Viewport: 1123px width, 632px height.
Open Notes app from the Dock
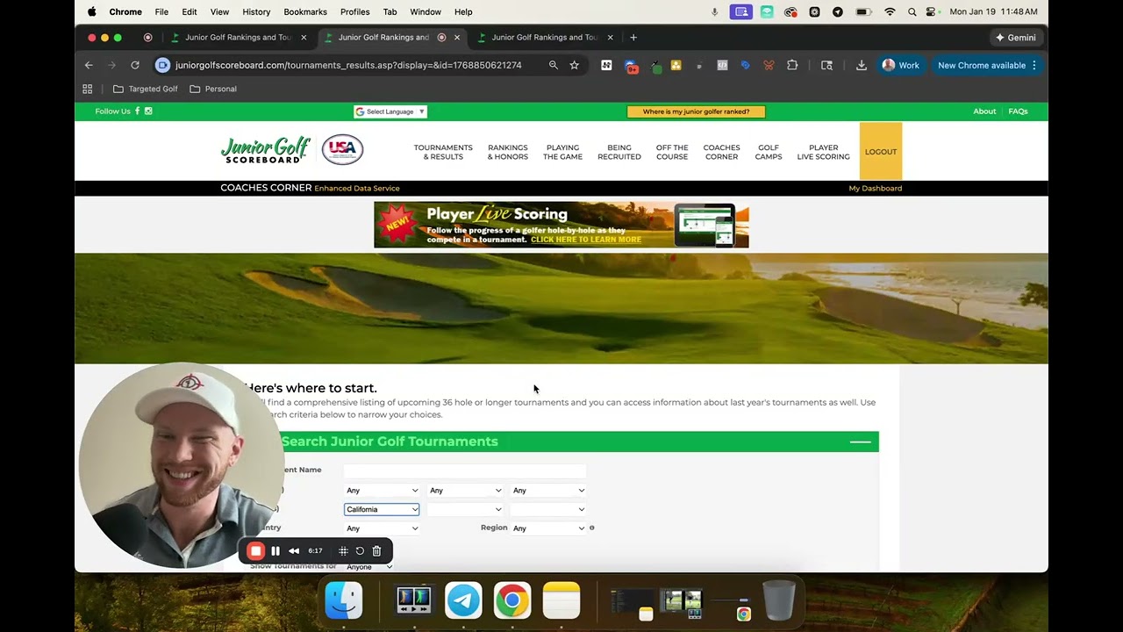pos(561,601)
